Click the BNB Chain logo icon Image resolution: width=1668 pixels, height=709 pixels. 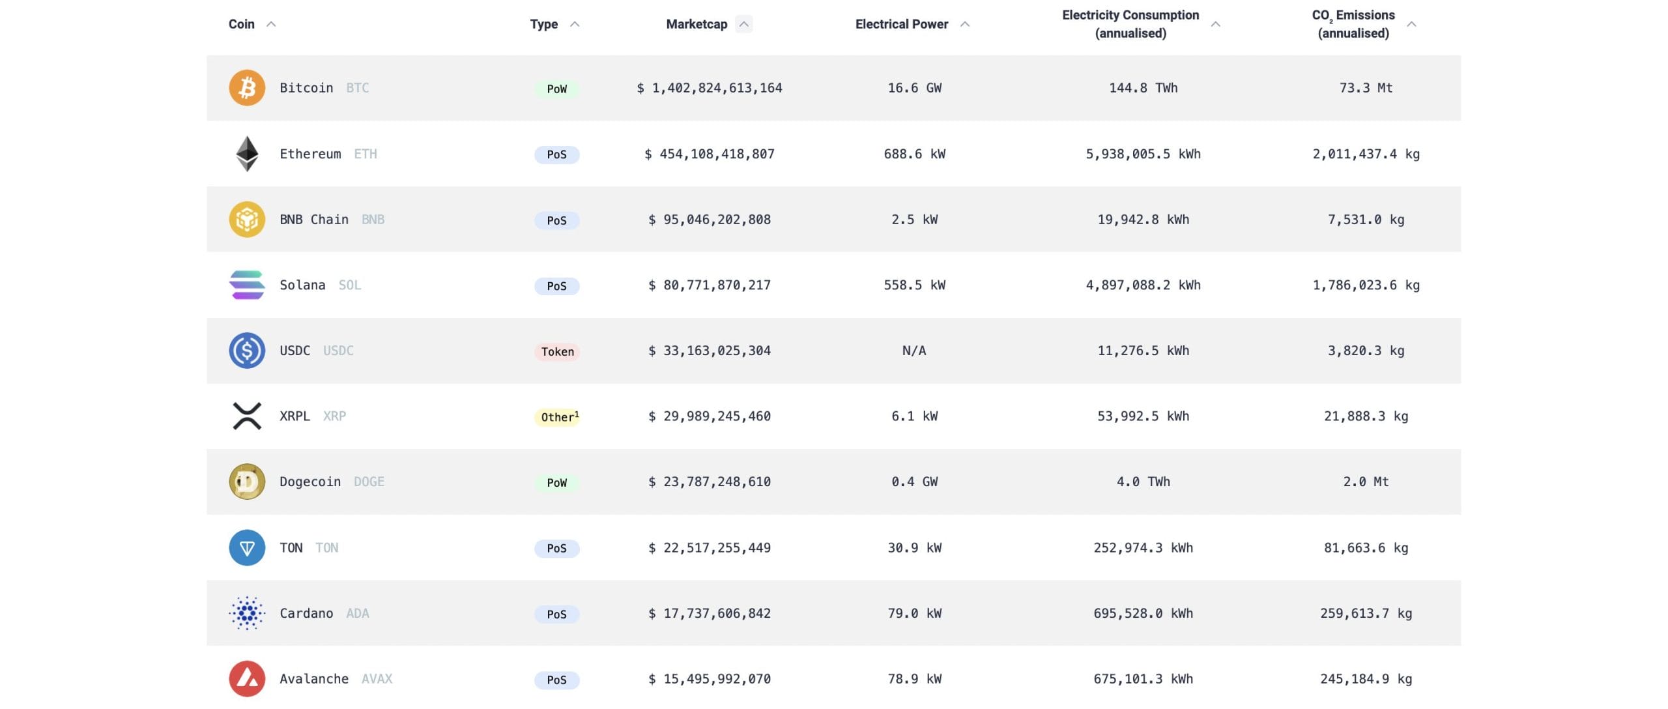pyautogui.click(x=247, y=220)
